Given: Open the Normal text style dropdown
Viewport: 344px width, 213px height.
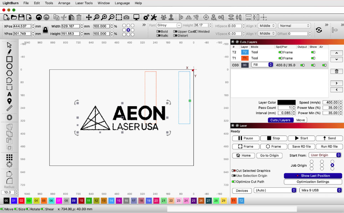Looking at the screenshot, I should (294, 26).
